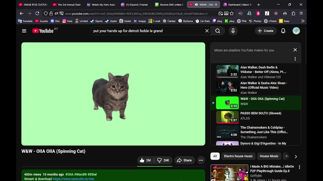
Task: Bookmark this page with the star
Action: tap(232, 14)
